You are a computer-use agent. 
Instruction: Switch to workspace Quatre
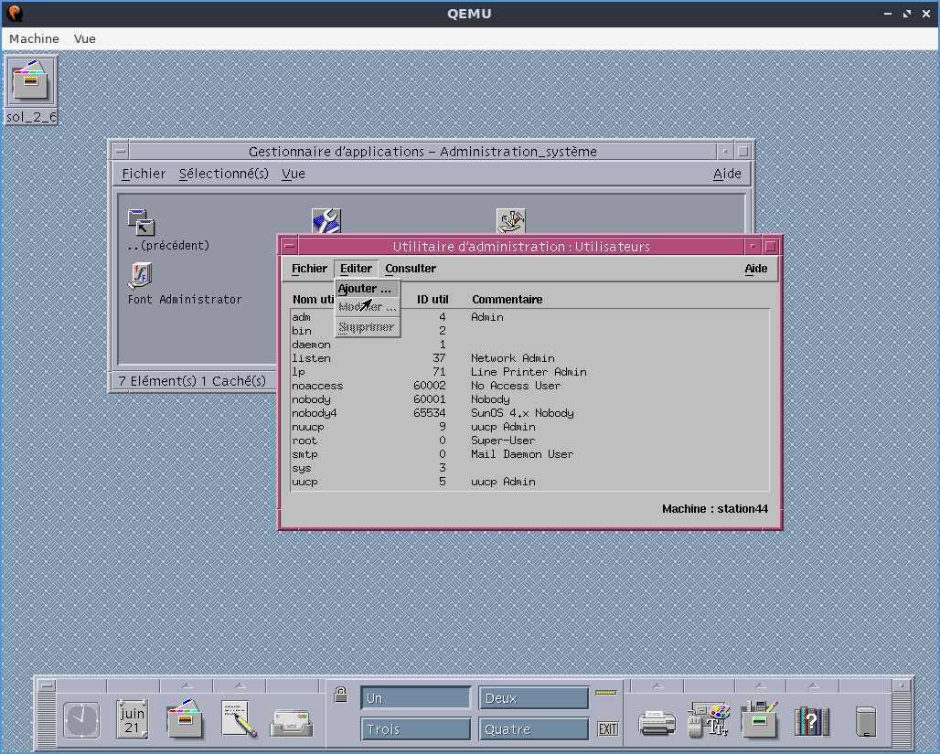[x=533, y=728]
